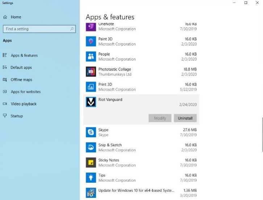
Task: Click the Paint 3D app icon
Action: (91, 41)
